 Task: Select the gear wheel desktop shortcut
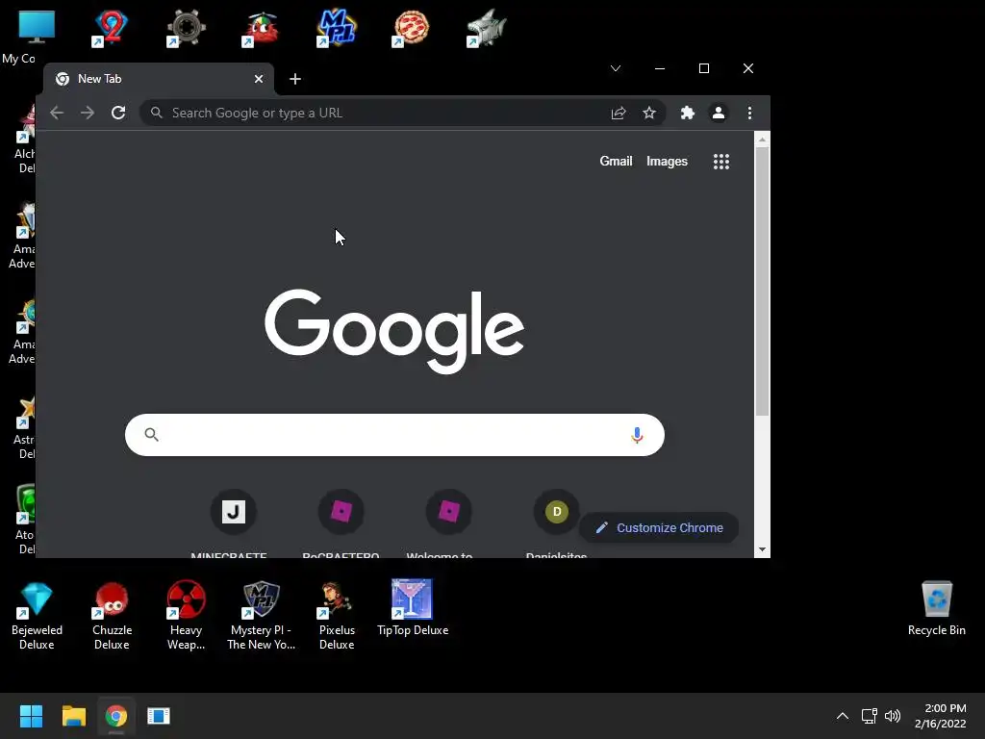pyautogui.click(x=186, y=29)
